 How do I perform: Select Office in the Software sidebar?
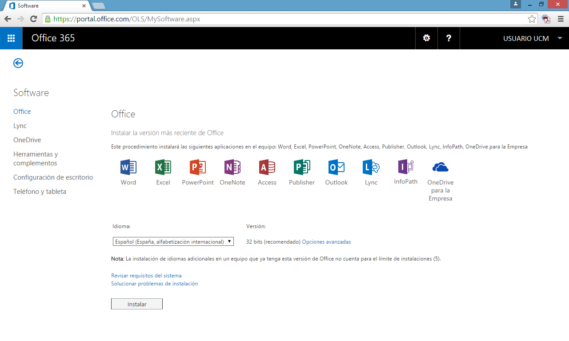(x=22, y=112)
